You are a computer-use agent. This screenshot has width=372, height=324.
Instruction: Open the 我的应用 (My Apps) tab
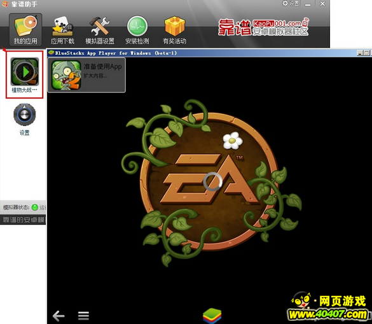(x=25, y=30)
